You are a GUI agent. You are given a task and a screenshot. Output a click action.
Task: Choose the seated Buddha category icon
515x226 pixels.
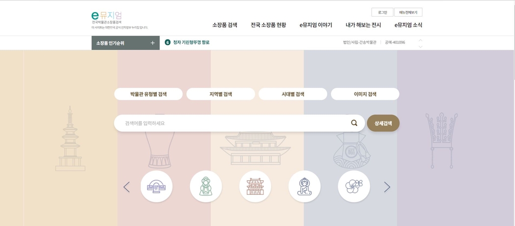pos(304,187)
